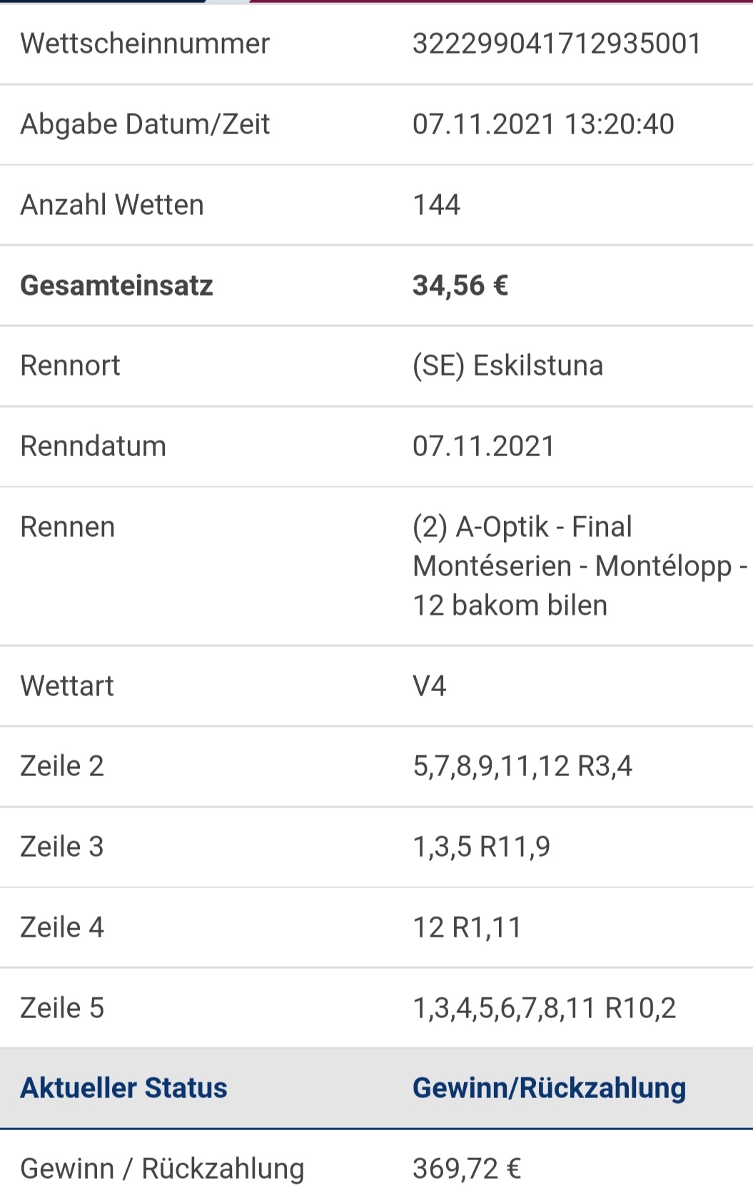Select the total stake amount 34,56 €
This screenshot has width=753, height=1198.
(x=460, y=286)
